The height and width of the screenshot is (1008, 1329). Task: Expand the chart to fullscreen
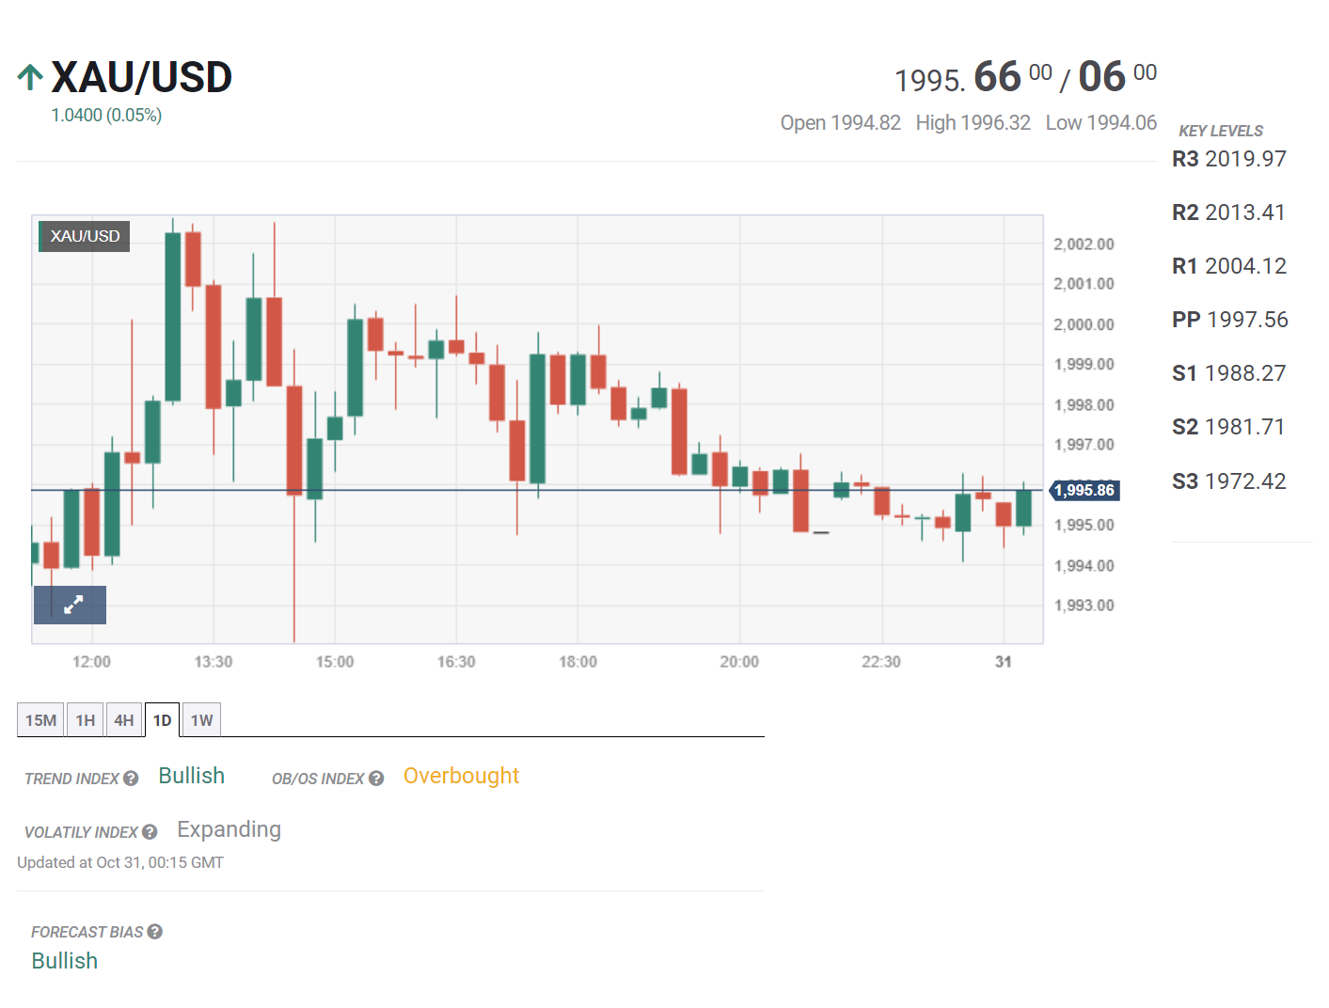click(x=71, y=605)
